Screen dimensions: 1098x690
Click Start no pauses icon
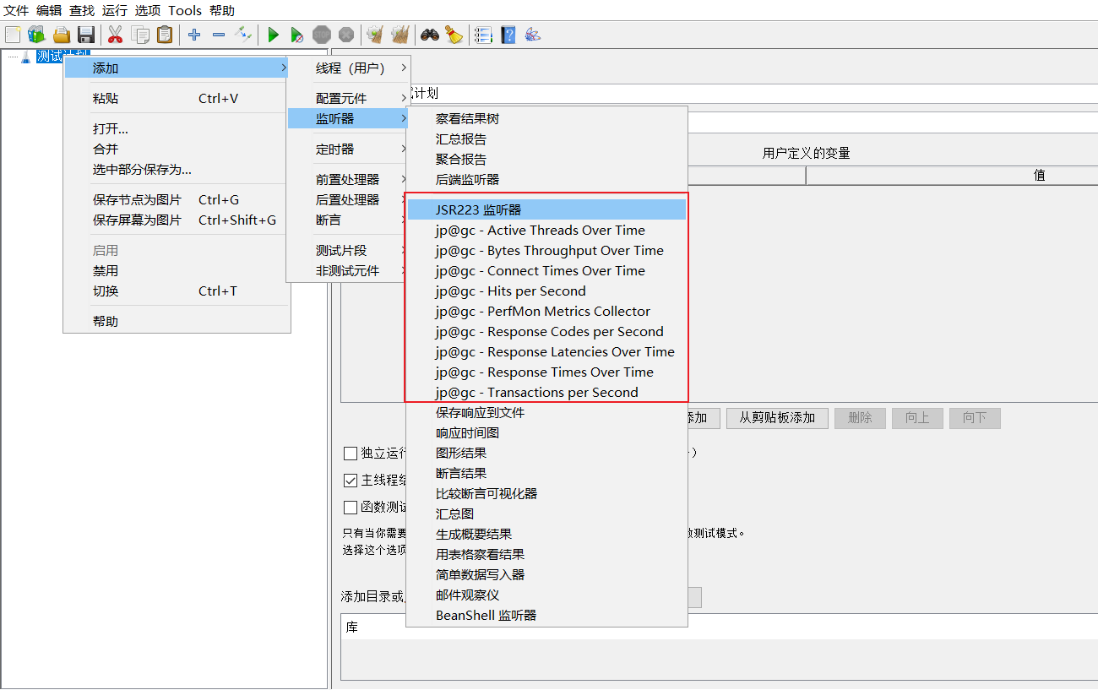point(296,35)
